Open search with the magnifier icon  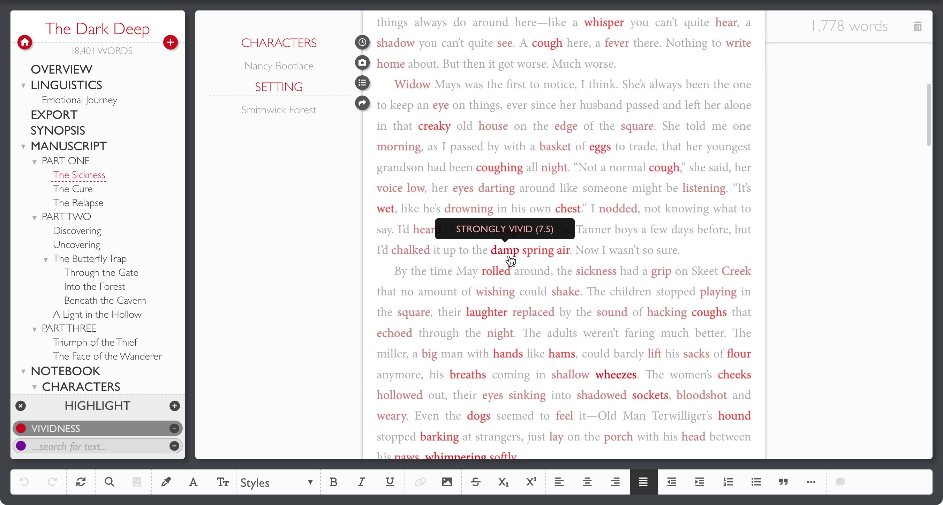[x=109, y=482]
